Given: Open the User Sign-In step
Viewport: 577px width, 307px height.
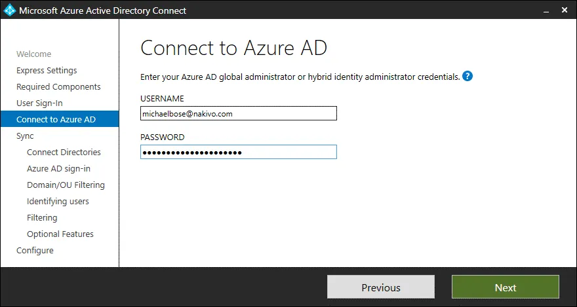Looking at the screenshot, I should pos(39,103).
